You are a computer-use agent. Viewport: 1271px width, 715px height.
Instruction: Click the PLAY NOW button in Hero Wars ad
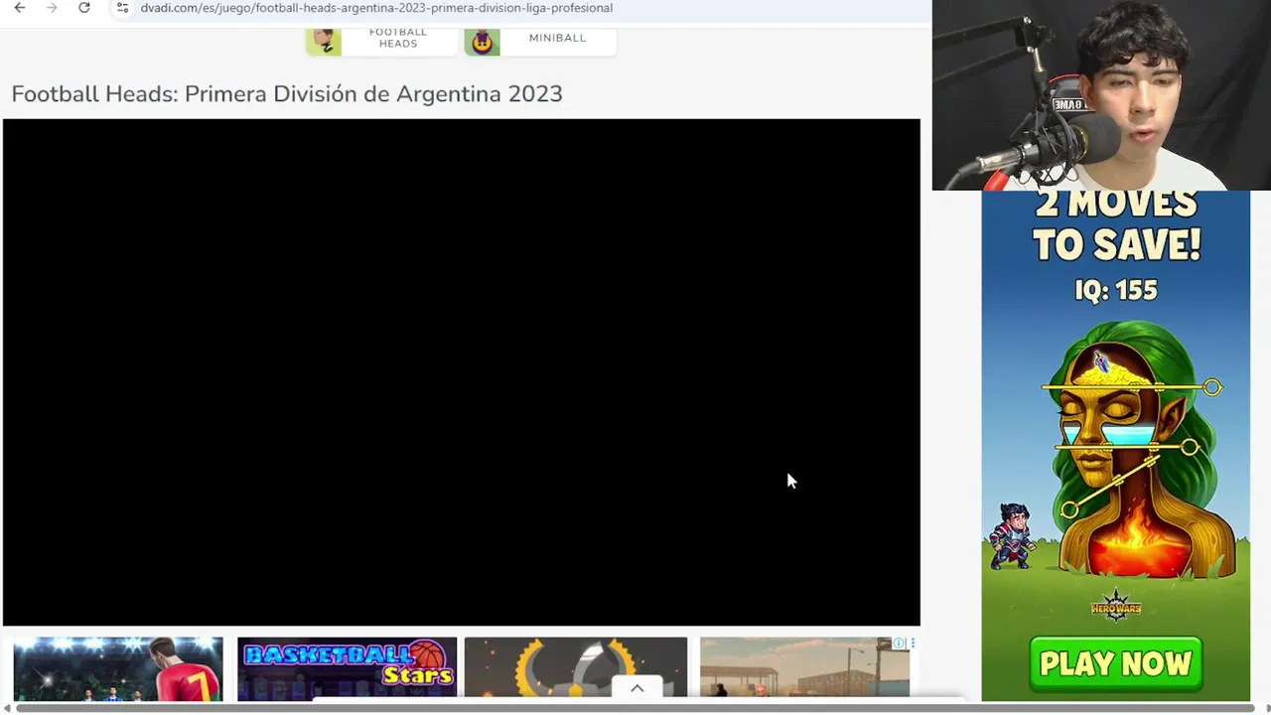[1116, 663]
